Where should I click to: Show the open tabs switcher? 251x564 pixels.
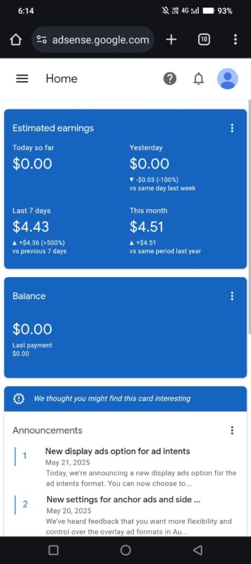click(204, 40)
